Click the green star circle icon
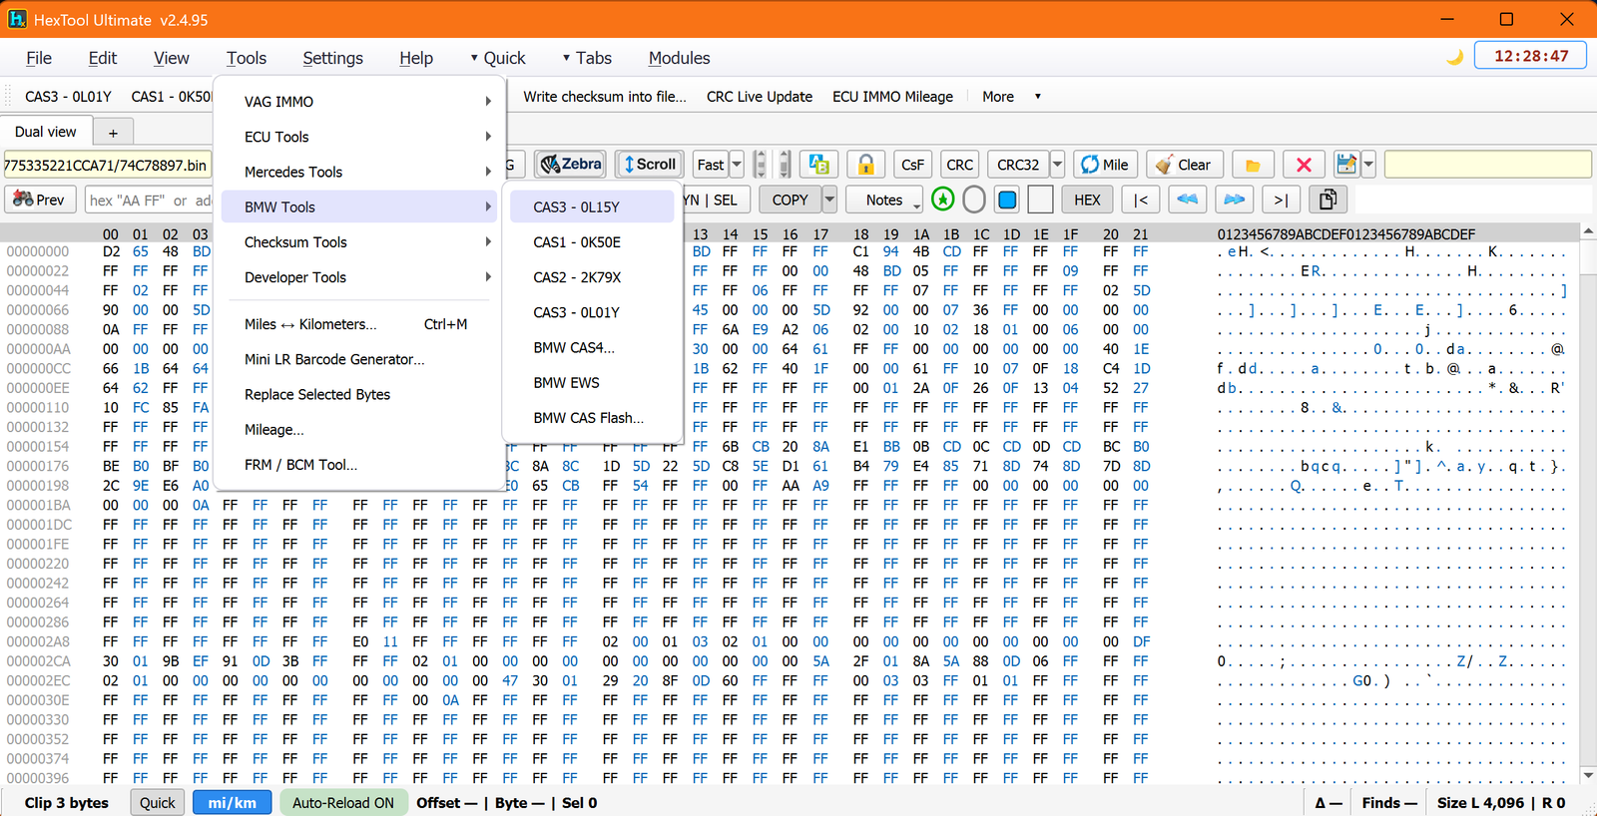The width and height of the screenshot is (1597, 816). (942, 200)
